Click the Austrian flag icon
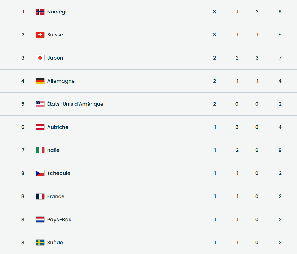Viewport: 297px width, 254px height. 40,127
